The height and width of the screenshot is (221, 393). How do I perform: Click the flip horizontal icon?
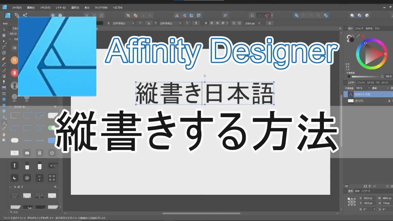177,15
